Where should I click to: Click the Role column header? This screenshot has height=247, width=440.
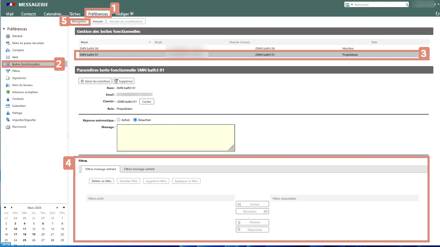(374, 42)
